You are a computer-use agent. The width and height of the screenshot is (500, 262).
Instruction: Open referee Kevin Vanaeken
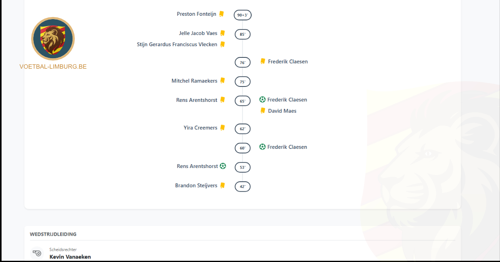(70, 257)
